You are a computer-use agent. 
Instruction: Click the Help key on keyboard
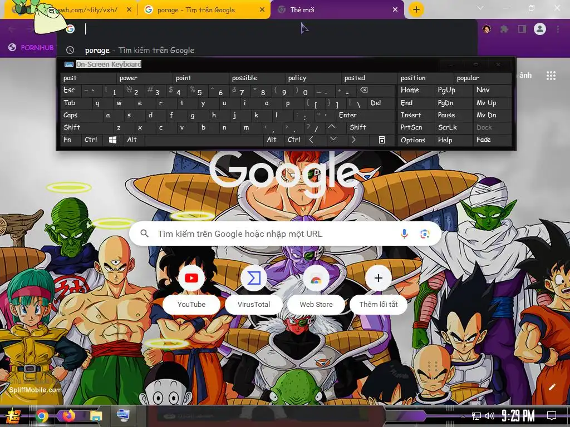(453, 140)
